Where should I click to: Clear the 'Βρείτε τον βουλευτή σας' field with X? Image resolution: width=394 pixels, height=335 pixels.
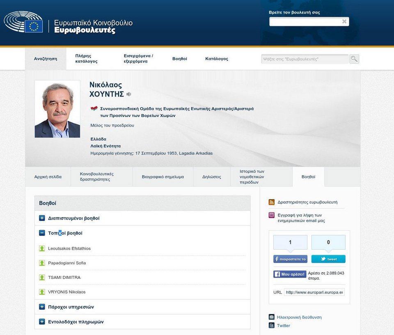pyautogui.click(x=344, y=22)
